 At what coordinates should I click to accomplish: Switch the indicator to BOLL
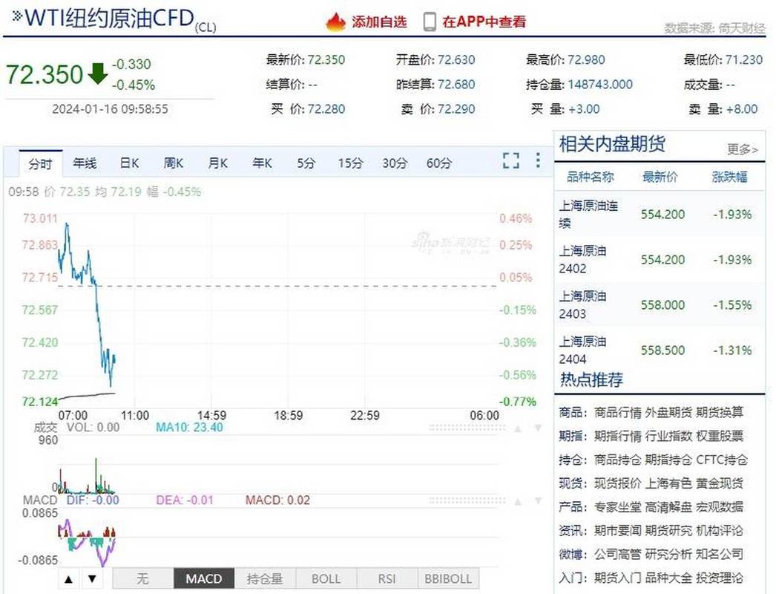point(325,578)
